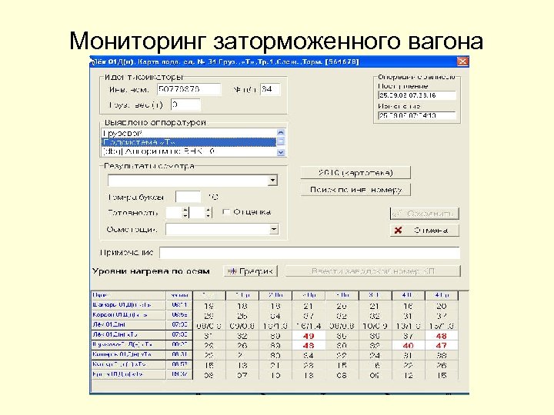Click the equipment list scrollbar thumb
Image resolution: width=554 pixels, height=415 pixels.
pyautogui.click(x=281, y=141)
